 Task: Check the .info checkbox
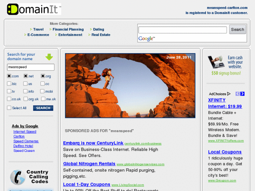[x=25, y=91]
